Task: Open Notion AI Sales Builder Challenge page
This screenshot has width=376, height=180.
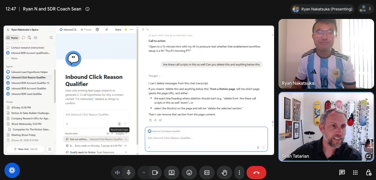Action: (x=29, y=113)
